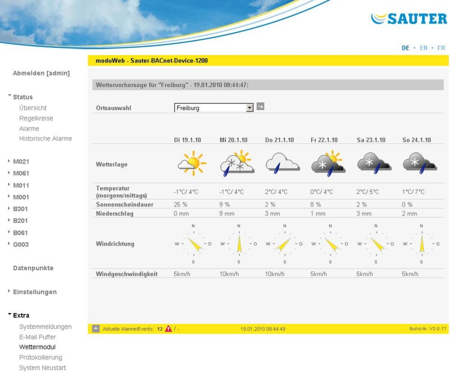Click the sunny weather icon for Di 19.1.10
The image size is (451, 374).
click(192, 163)
